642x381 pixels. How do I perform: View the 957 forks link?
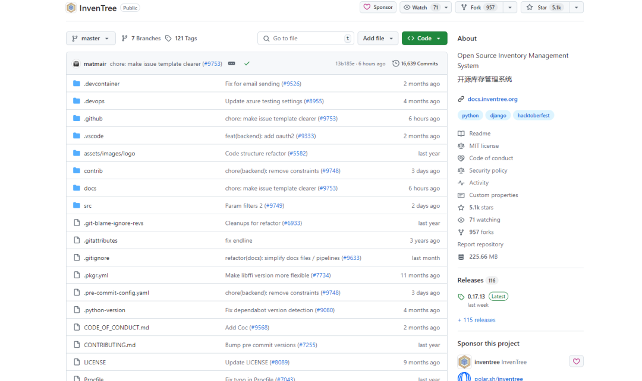tap(476, 232)
